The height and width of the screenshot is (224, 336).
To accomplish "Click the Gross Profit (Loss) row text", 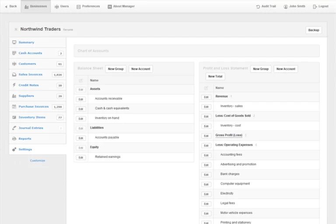I will point(229,135).
